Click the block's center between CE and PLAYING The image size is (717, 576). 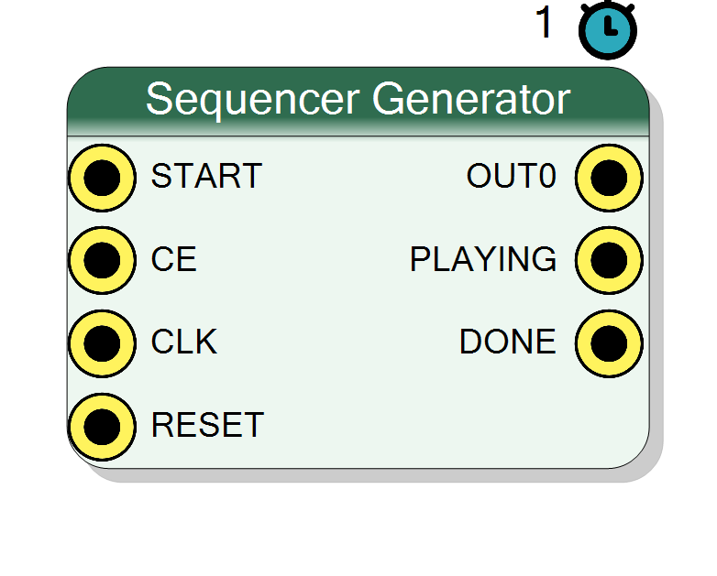coord(302,259)
